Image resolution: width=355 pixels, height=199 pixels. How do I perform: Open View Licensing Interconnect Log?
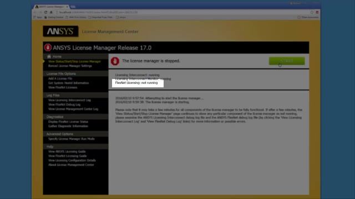pos(69,100)
